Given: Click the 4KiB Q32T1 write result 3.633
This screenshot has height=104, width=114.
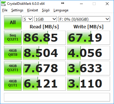Looking at the screenshot, I should pos(88,68).
